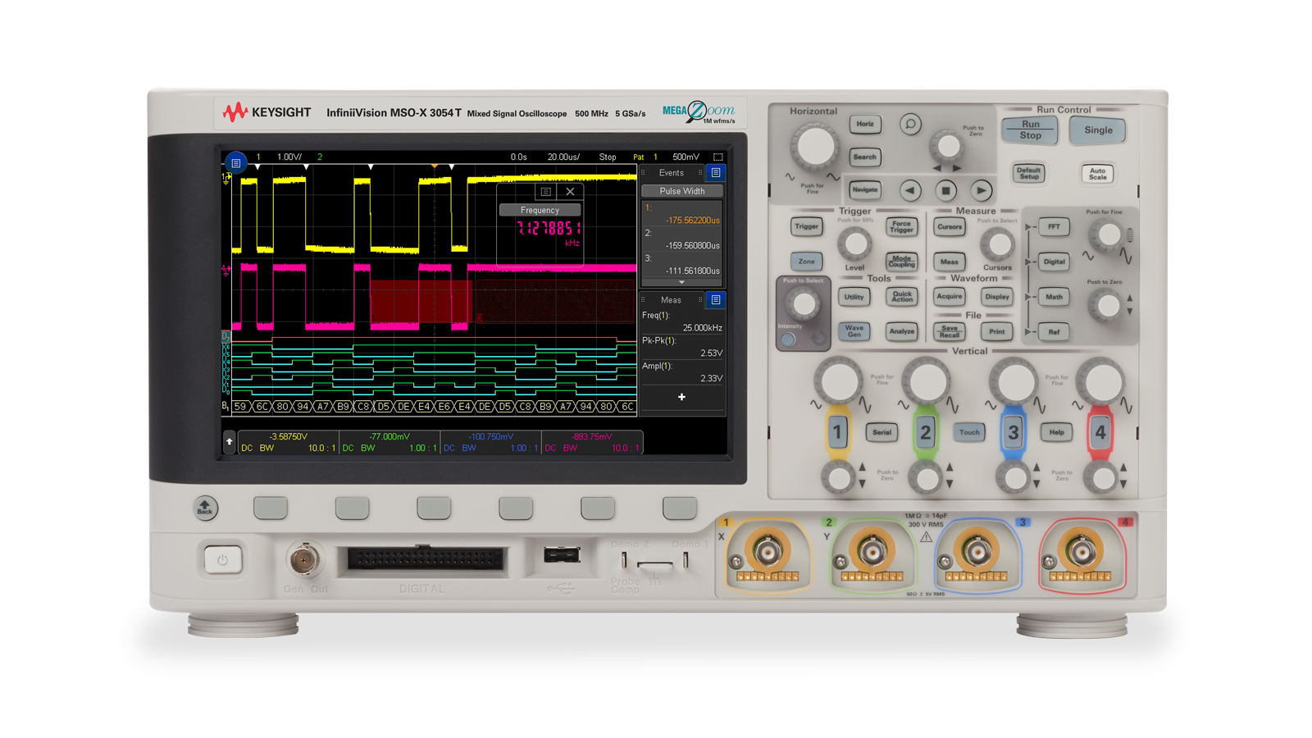Screen dimensions: 1312x738
Task: Open the Pulse Width selector in Events
Action: pos(681,191)
